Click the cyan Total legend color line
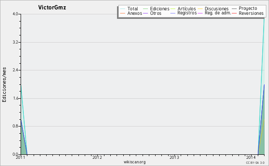Image resolution: width=269 pixels, height=166 pixels. coord(123,9)
